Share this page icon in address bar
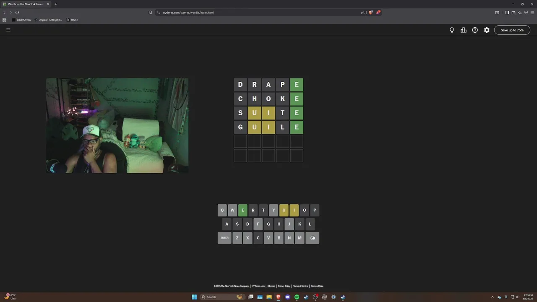Image resolution: width=537 pixels, height=302 pixels. tap(363, 13)
